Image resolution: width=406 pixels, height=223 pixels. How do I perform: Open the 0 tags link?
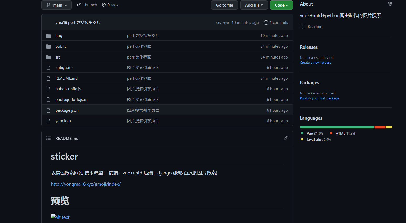click(110, 5)
